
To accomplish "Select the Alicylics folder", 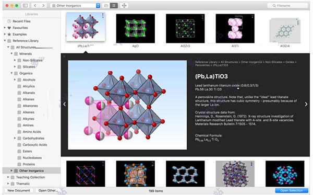I will click(x=26, y=86).
